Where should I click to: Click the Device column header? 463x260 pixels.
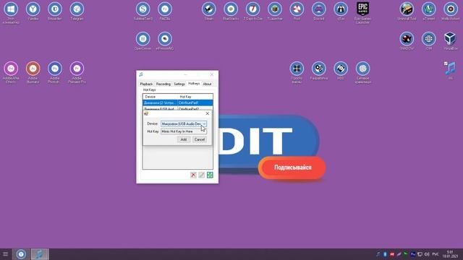pyautogui.click(x=161, y=97)
